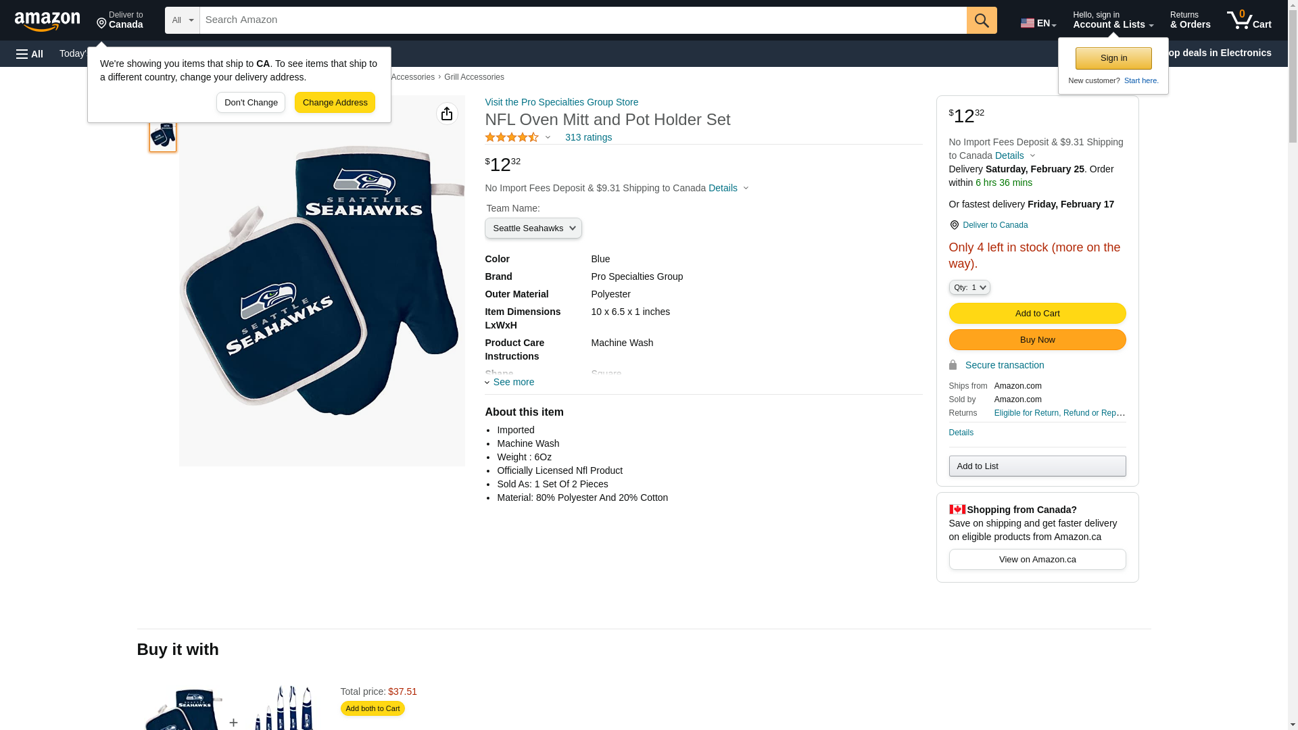Click the Buy Now button

1037,340
